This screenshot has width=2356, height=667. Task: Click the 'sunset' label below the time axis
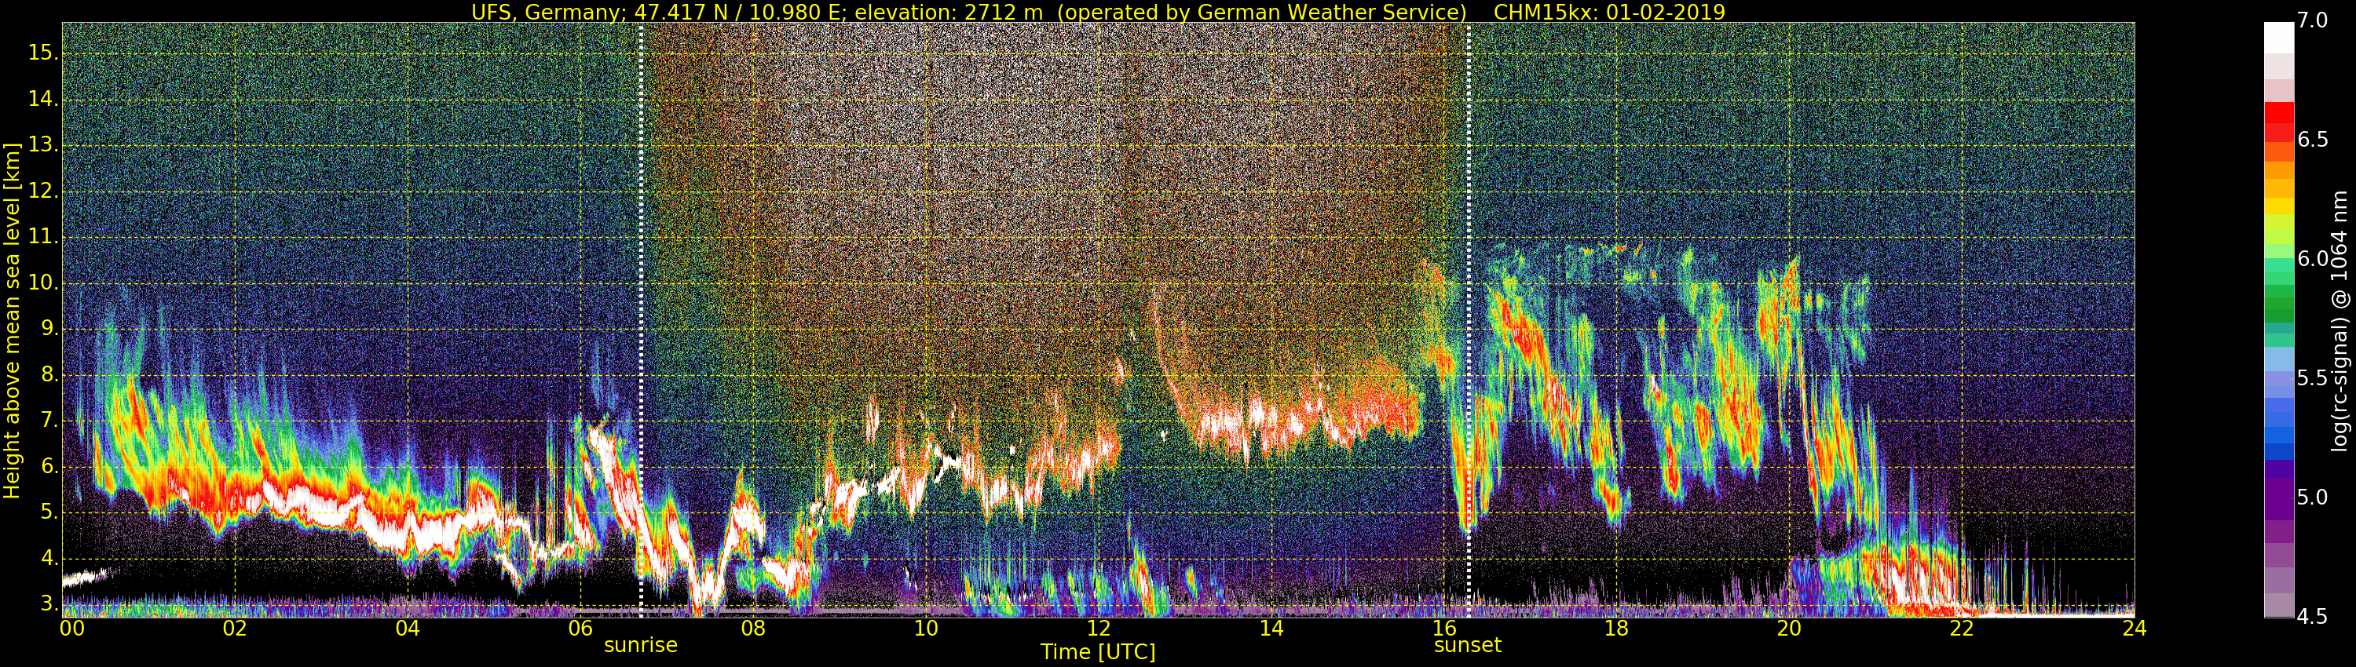(x=1467, y=645)
